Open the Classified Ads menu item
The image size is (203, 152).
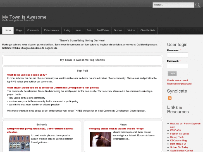(148, 30)
